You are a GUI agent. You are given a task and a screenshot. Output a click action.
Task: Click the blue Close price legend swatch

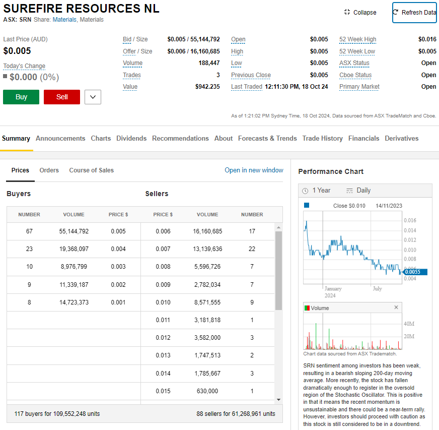click(x=307, y=205)
